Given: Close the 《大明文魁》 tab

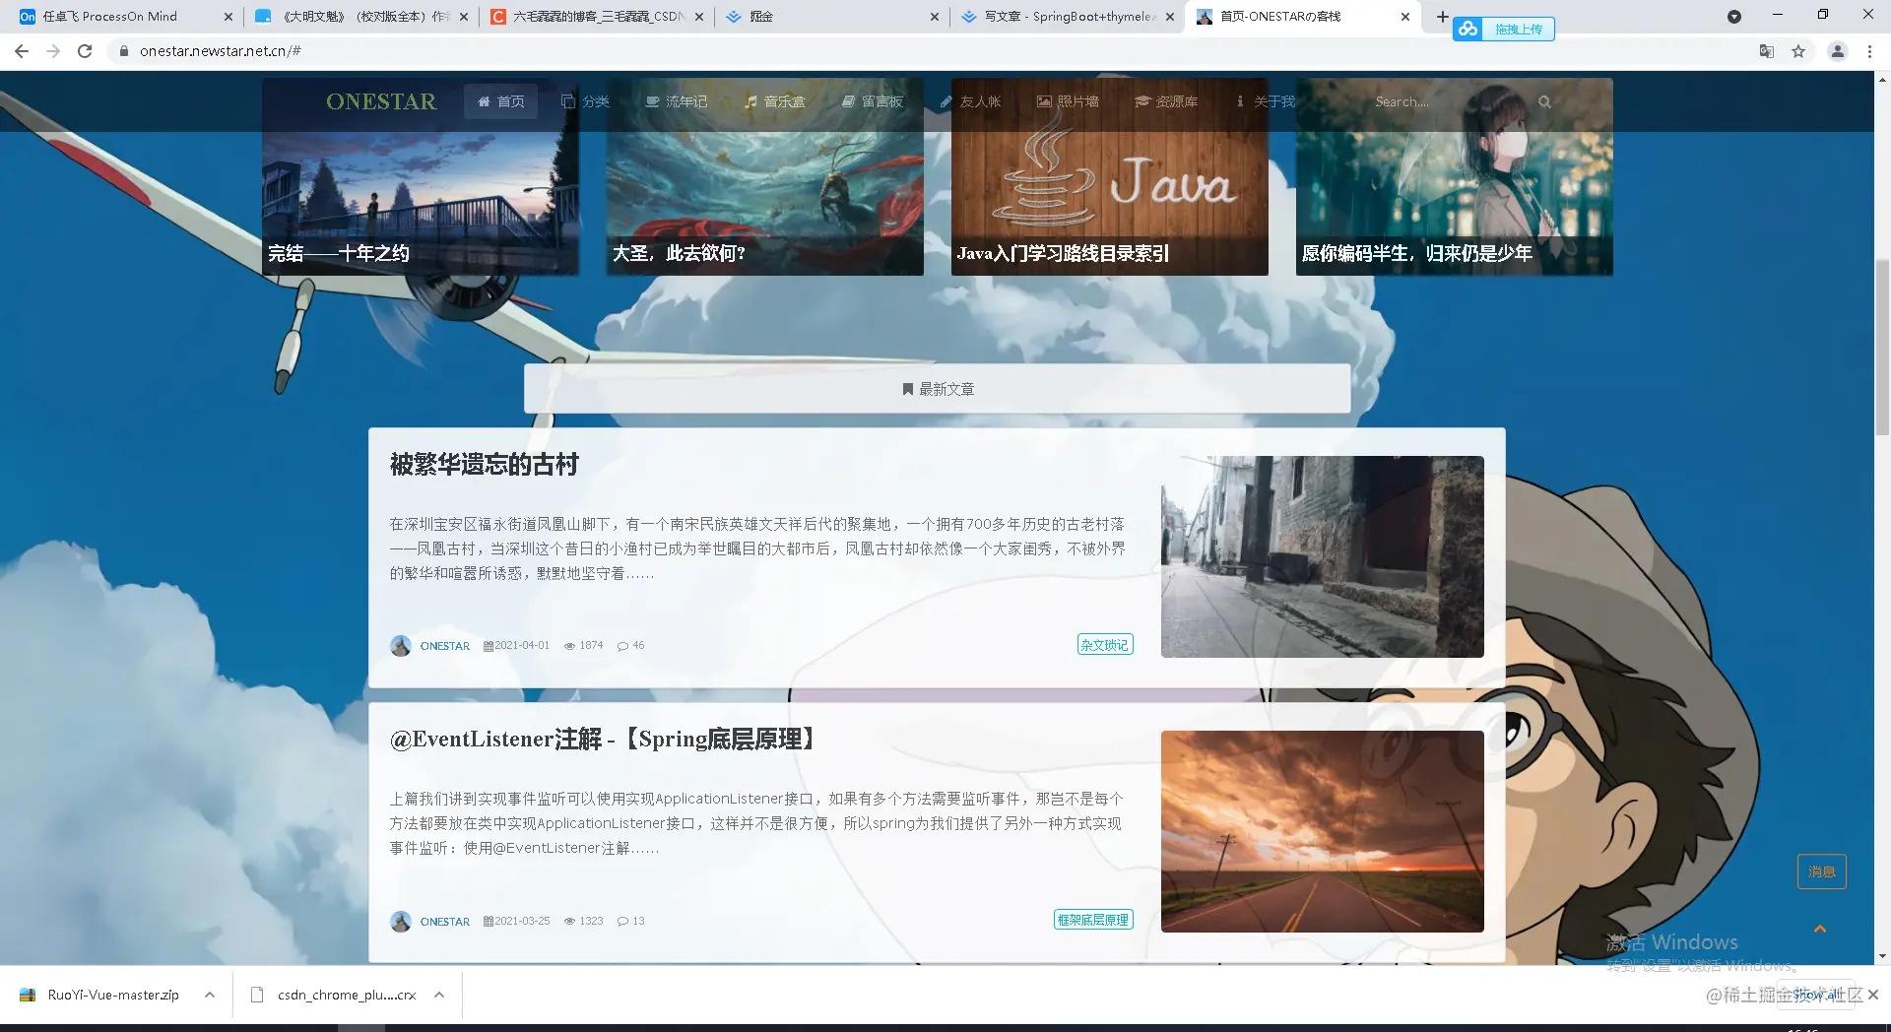Looking at the screenshot, I should pos(464,17).
